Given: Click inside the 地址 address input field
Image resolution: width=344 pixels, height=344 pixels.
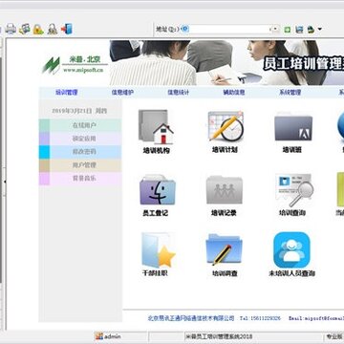Looking at the screenshot, I should (229, 30).
